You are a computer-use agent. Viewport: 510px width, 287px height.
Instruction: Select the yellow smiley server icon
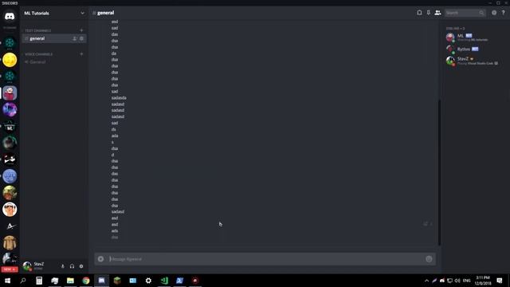(x=10, y=60)
